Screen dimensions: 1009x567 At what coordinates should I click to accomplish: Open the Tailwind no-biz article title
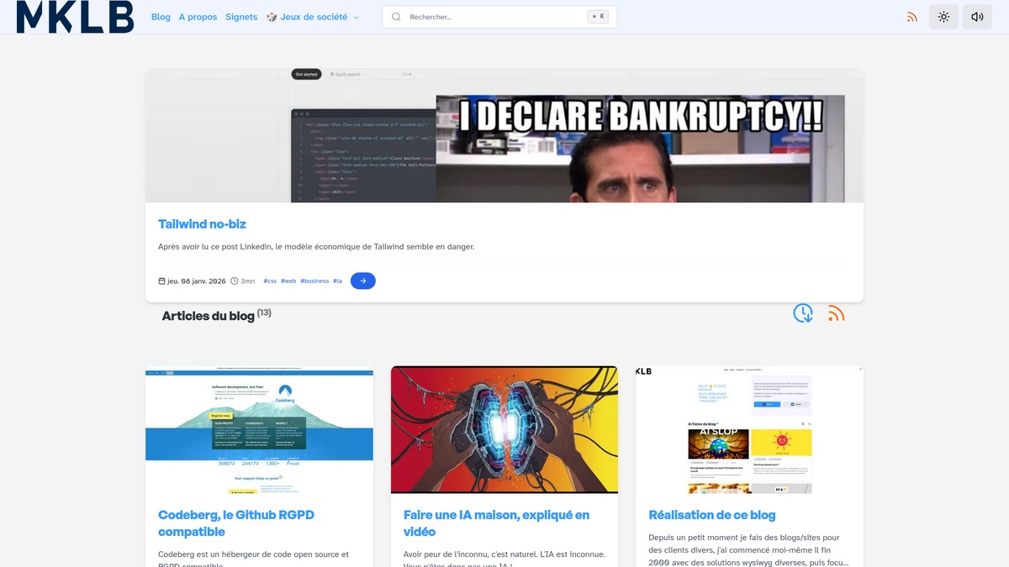click(x=202, y=224)
